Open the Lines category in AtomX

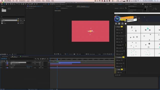119,42
